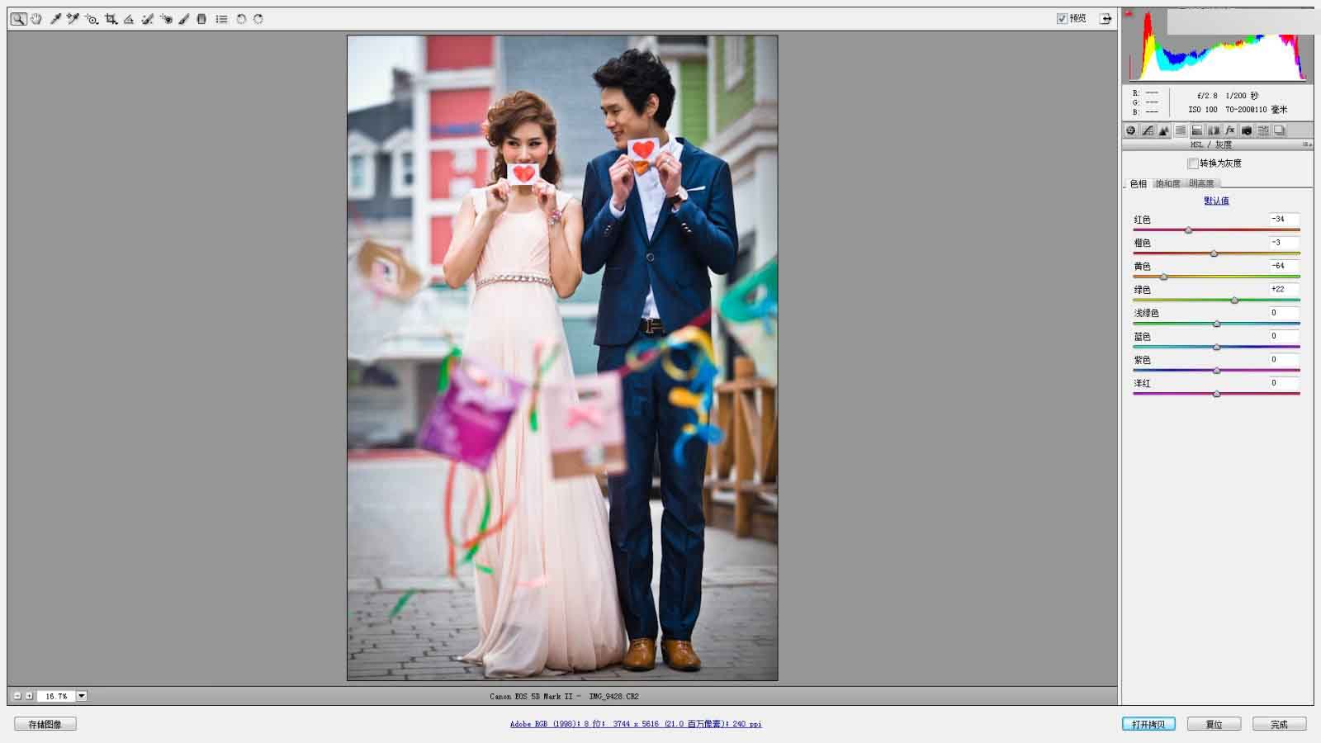Select the Hand tool

click(x=36, y=19)
